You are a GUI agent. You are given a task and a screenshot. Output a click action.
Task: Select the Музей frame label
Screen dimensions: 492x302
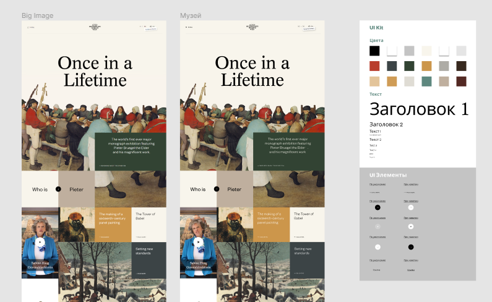(191, 15)
